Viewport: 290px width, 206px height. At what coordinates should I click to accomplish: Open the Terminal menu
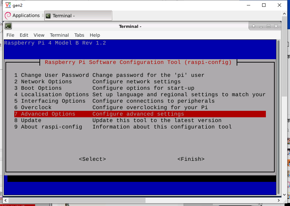pos(59,35)
